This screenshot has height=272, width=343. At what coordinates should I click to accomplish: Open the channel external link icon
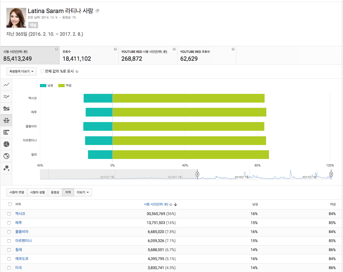coord(97,11)
